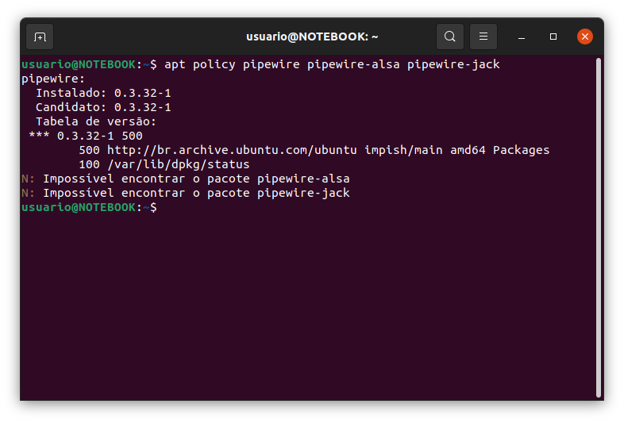Viewport: 624px width, 423px height.
Task: Click the empty prompt on last line
Action: click(89, 208)
